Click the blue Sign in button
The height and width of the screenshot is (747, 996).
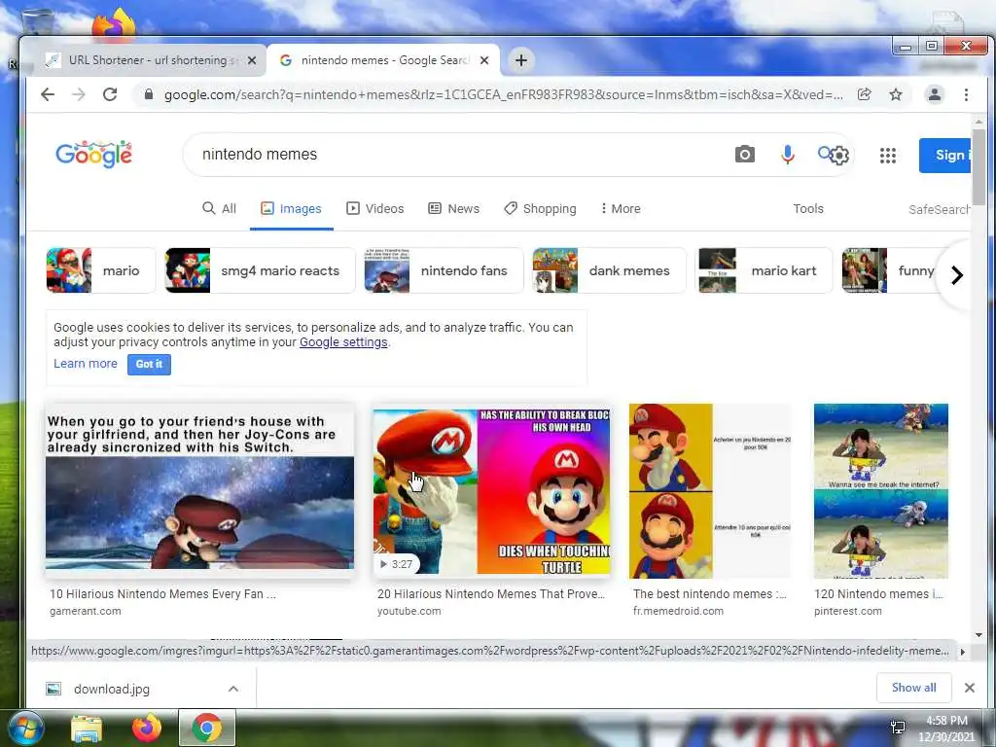pyautogui.click(x=944, y=155)
